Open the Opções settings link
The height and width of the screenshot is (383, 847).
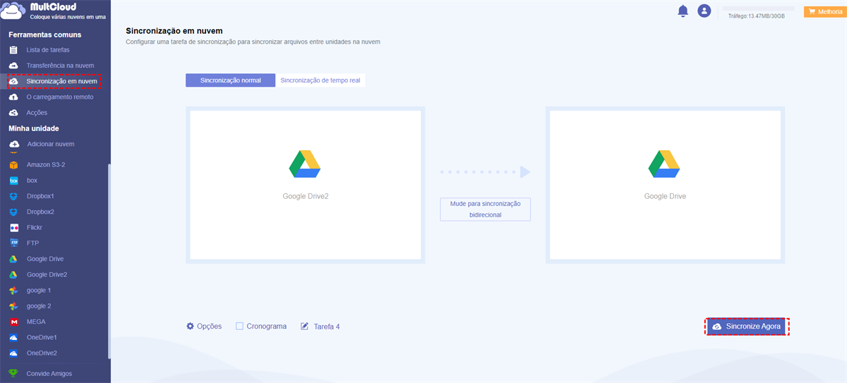209,327
